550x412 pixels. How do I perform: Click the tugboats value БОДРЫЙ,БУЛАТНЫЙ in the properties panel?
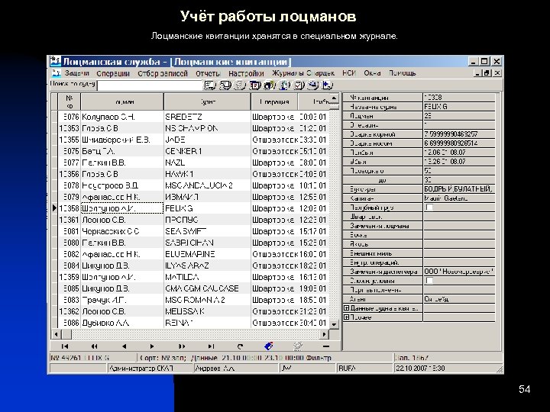click(458, 189)
